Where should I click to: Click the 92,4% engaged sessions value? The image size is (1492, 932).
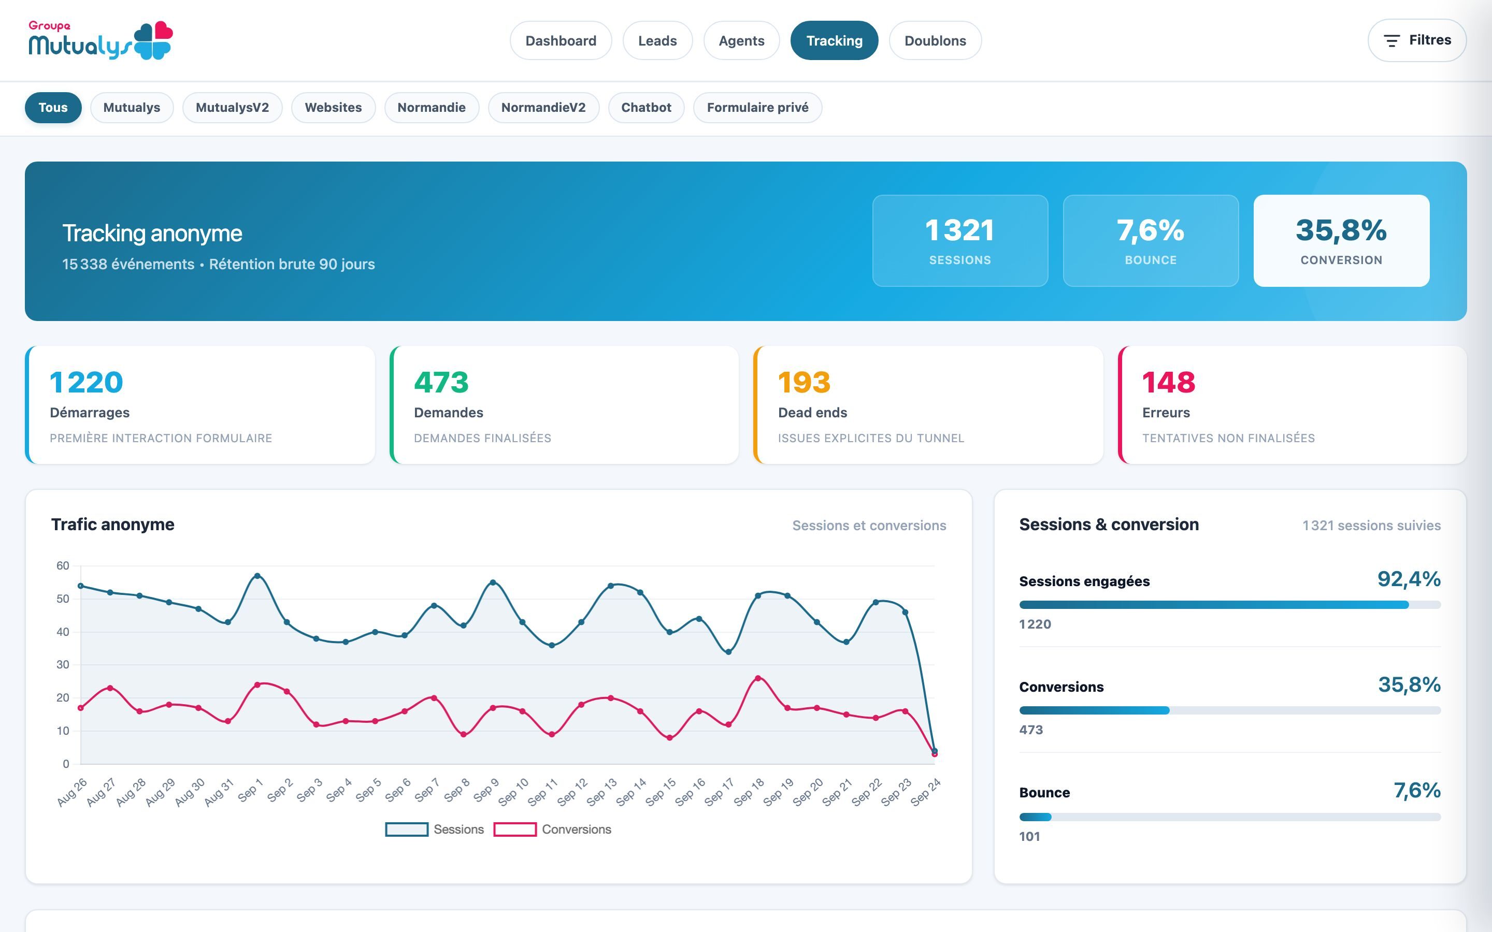point(1409,579)
